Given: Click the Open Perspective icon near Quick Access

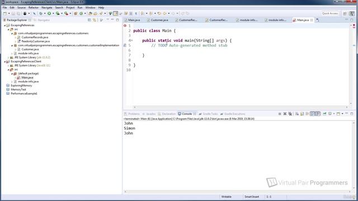Looking at the screenshot, I should coord(345,13).
